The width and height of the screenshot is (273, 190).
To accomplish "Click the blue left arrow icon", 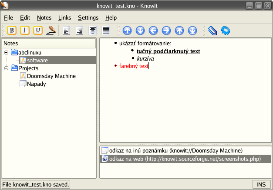I will point(153,31).
